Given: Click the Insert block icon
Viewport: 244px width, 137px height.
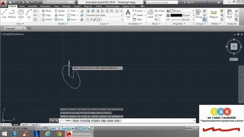Looking at the screenshot, I should [150, 14].
